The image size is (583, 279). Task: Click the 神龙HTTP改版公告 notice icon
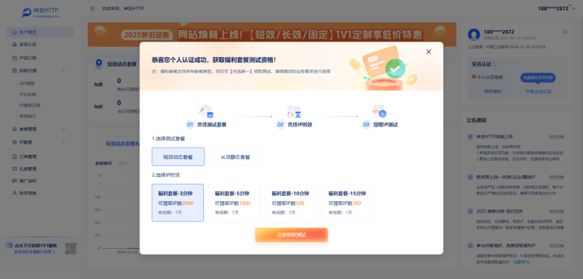pyautogui.click(x=470, y=137)
